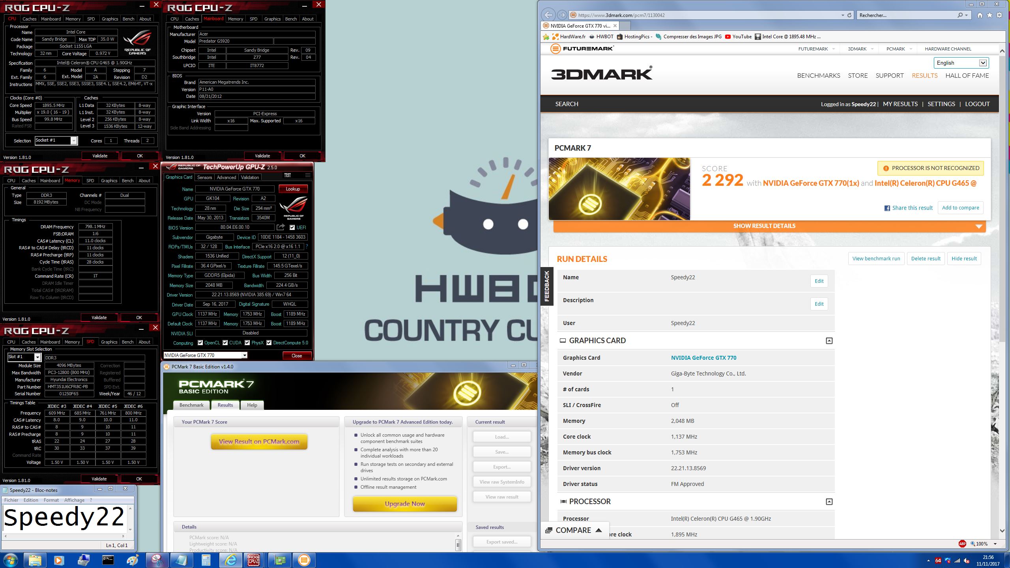Go forward in the Internet Explorer browser

[562, 15]
